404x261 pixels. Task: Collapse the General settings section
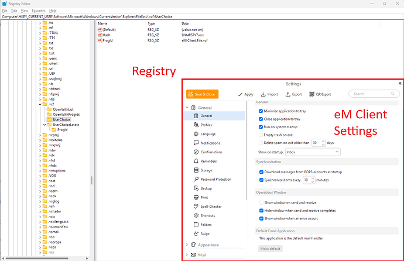coord(187,108)
